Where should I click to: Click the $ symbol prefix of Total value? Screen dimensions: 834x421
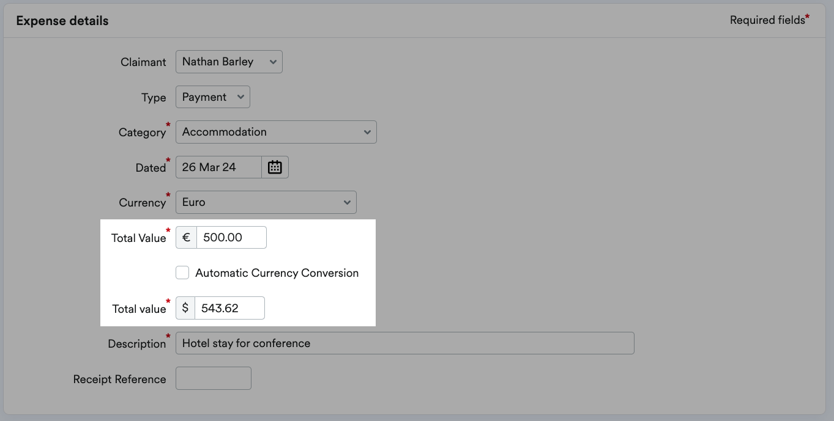[185, 308]
